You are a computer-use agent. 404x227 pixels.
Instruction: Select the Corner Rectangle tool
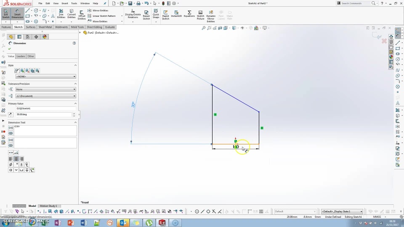(28, 16)
